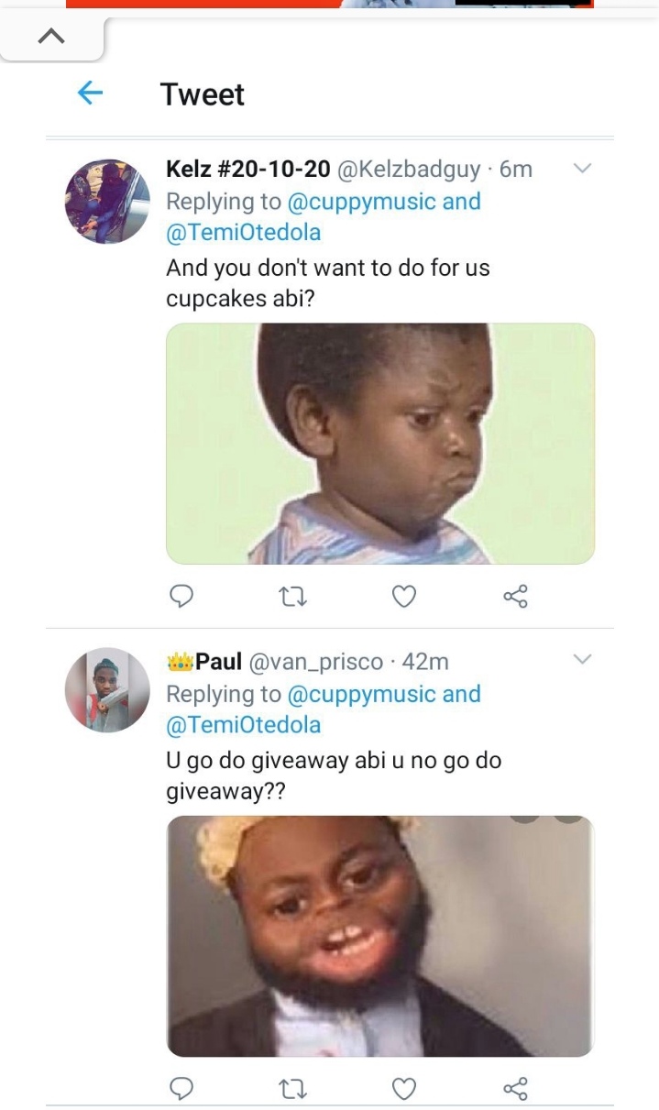Open Kelz #20-10-20 display name
Image resolution: width=659 pixels, height=1110 pixels.
[x=247, y=170]
